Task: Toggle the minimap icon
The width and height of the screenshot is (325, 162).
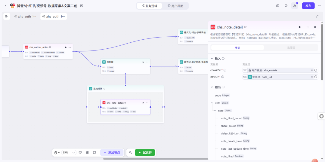Action: coord(94,152)
